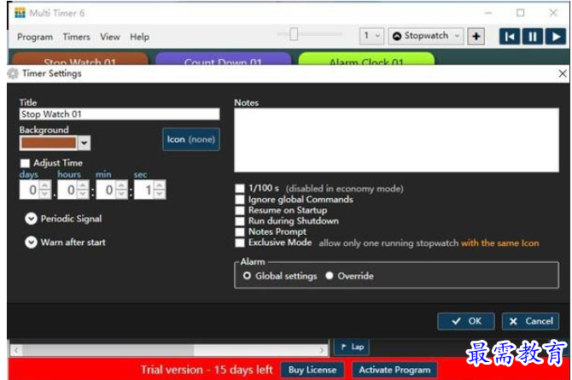Screen dimensions: 572x380
Task: Enable 1/100 s precision checkbox
Action: [240, 189]
